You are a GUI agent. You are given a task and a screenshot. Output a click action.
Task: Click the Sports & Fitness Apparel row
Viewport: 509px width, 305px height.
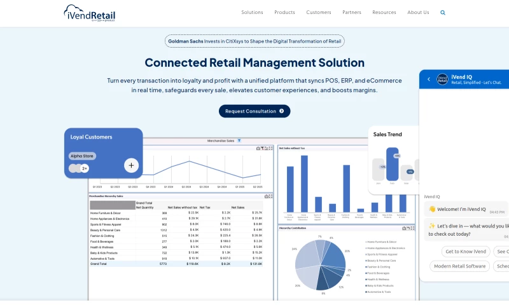(x=176, y=224)
